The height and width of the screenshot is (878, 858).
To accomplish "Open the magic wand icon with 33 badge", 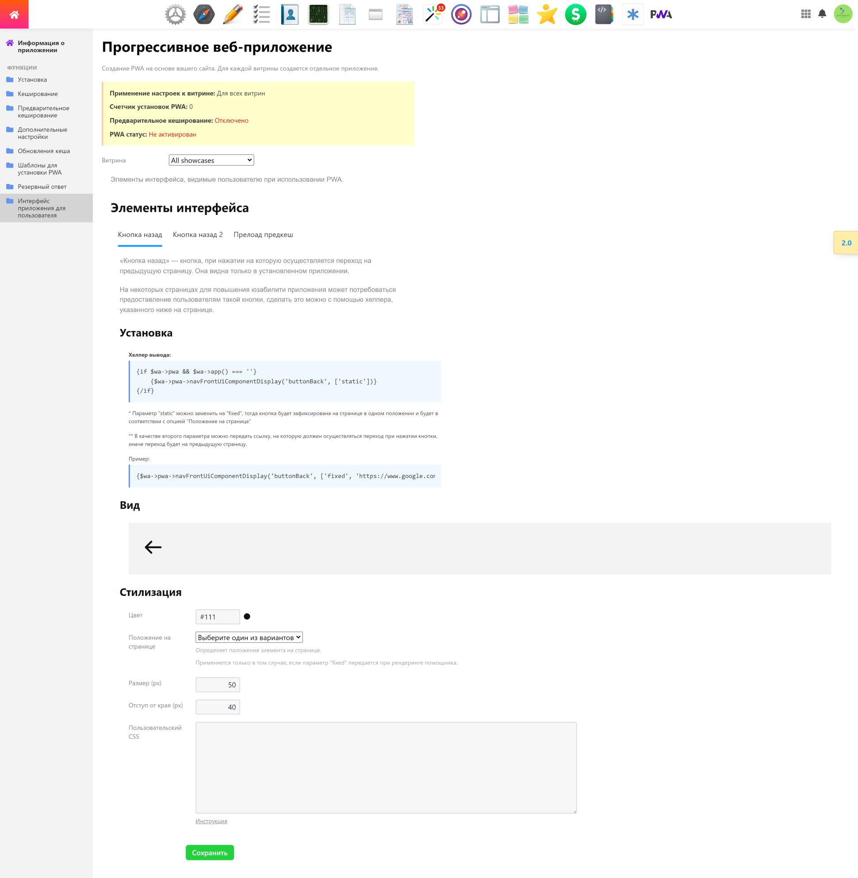I will click(x=433, y=15).
